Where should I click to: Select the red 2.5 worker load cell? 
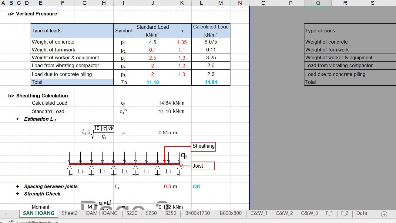point(153,58)
